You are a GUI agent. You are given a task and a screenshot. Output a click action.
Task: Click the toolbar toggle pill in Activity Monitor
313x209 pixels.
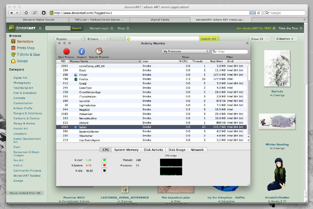tap(247, 43)
